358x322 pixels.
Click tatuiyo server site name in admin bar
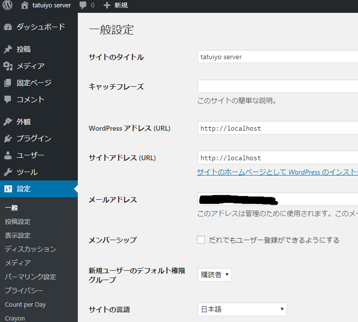52,5
